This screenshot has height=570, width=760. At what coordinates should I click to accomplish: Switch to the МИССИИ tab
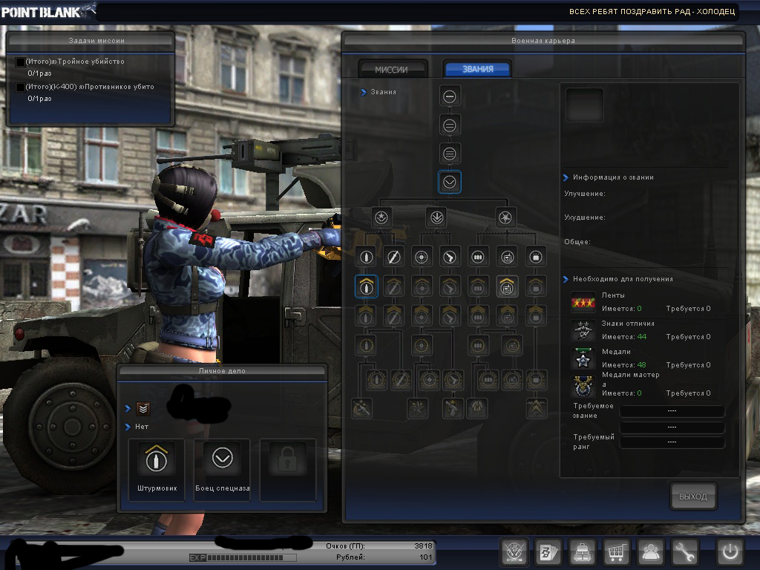393,69
